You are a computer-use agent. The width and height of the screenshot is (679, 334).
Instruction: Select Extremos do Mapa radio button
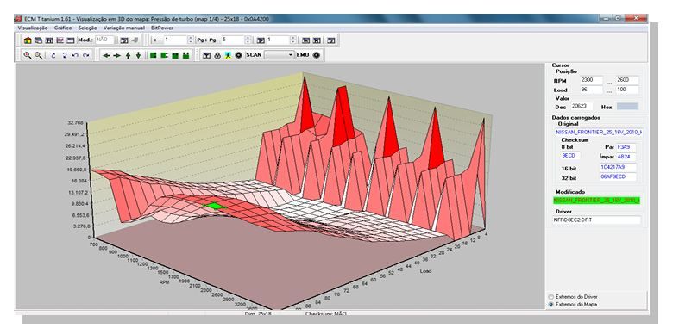[551, 305]
